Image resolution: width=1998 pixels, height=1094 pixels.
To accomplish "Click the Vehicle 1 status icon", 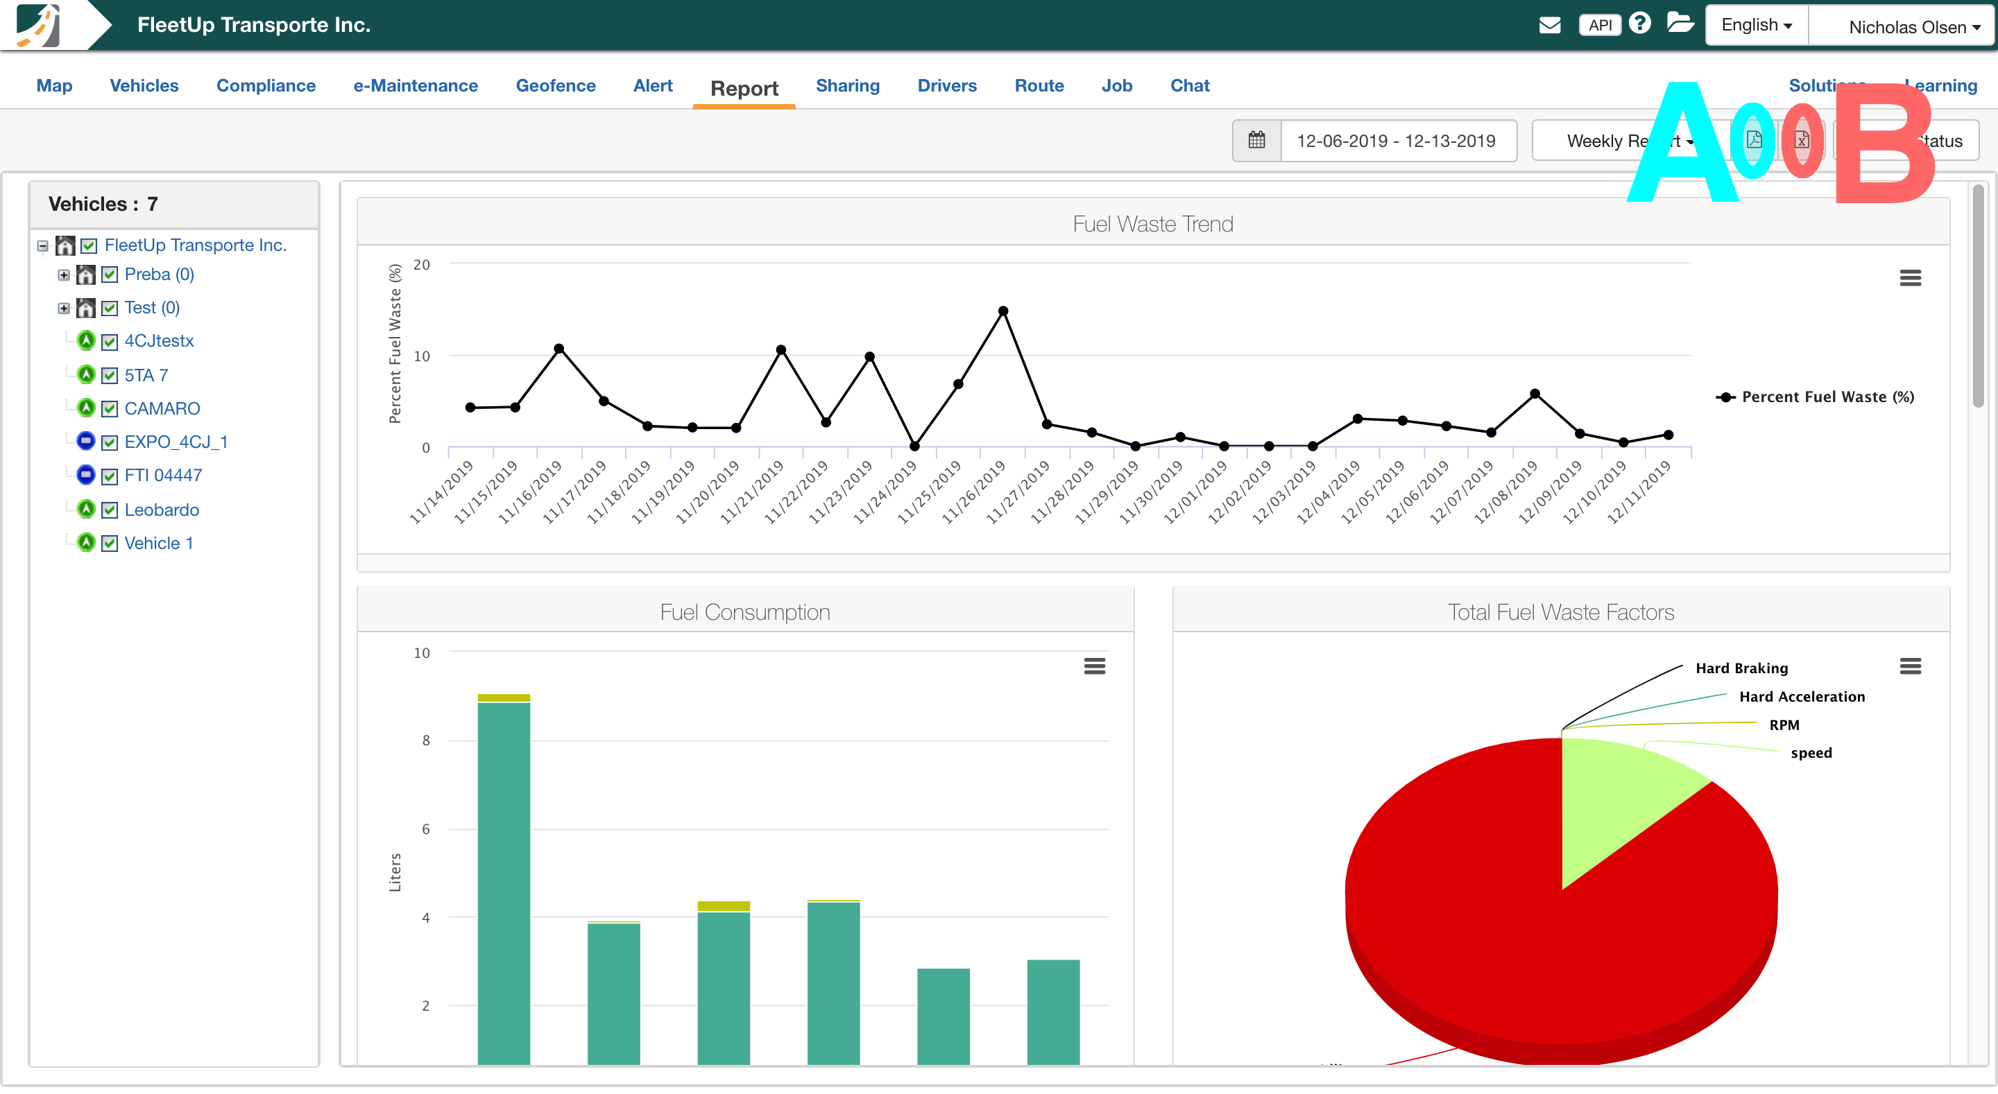I will click(86, 543).
